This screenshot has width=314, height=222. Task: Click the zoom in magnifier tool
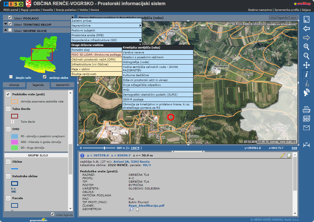306,47
